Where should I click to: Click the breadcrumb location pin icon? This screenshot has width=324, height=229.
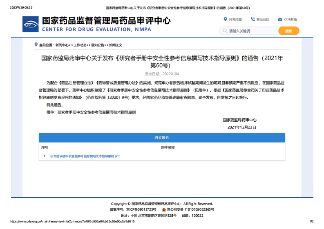pos(36,44)
